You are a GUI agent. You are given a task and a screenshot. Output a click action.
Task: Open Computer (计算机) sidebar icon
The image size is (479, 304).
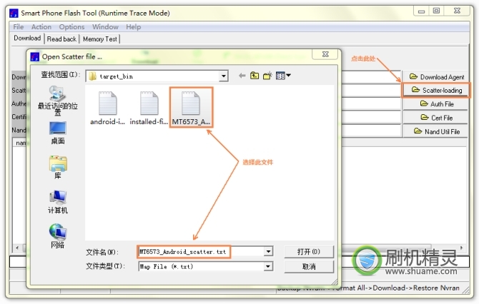coord(57,202)
